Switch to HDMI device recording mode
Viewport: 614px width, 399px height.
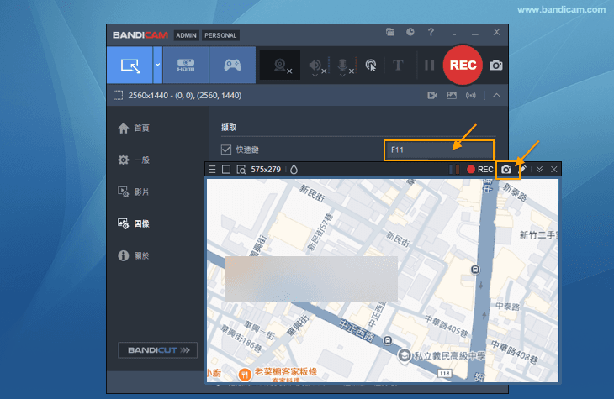[x=186, y=65]
